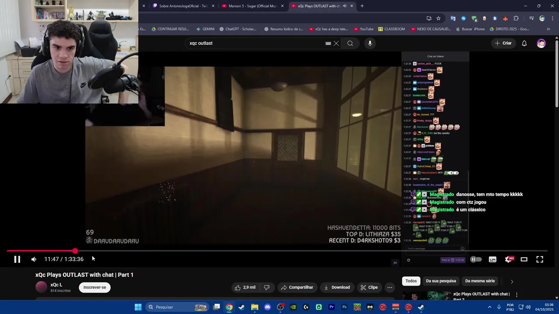Viewport: 559px width, 314px height.
Task: Enter fullscreen video mode
Action: (540, 259)
